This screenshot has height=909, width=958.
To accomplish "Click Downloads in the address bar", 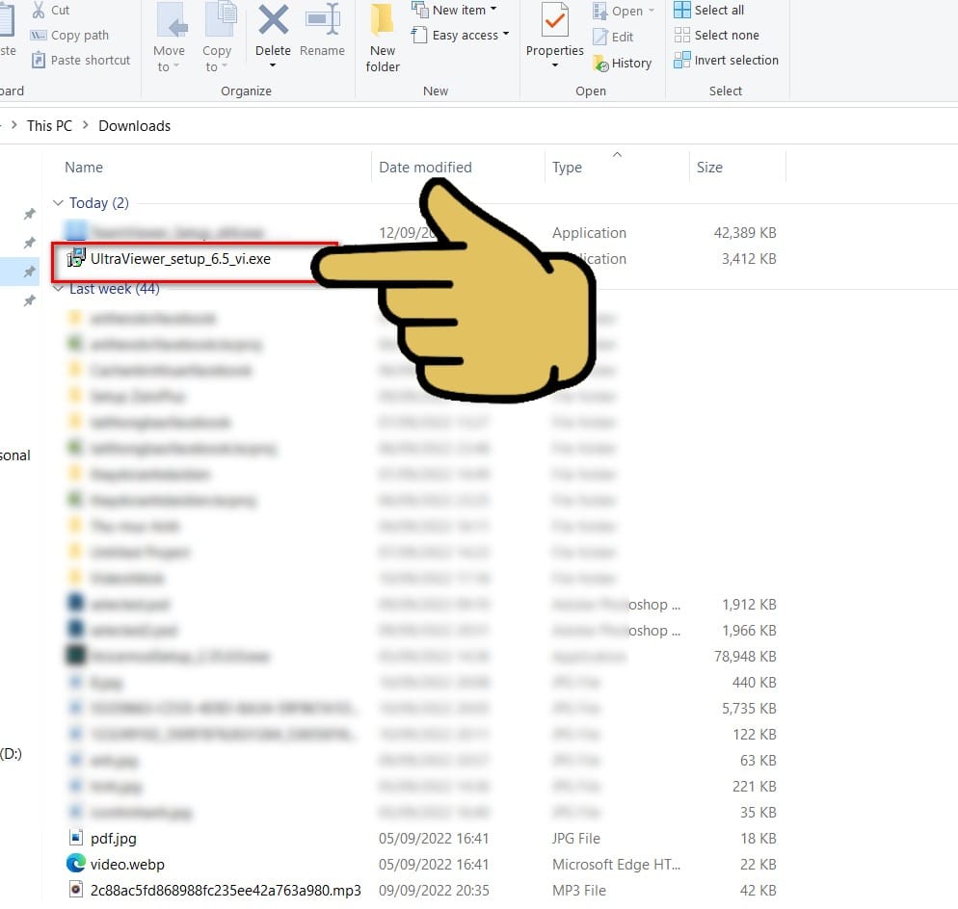I will tap(134, 126).
